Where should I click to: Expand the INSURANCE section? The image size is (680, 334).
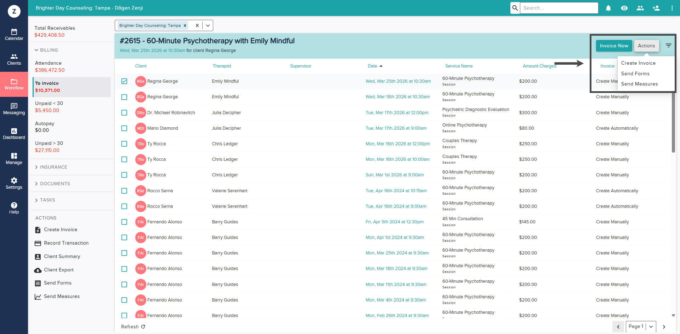(51, 167)
